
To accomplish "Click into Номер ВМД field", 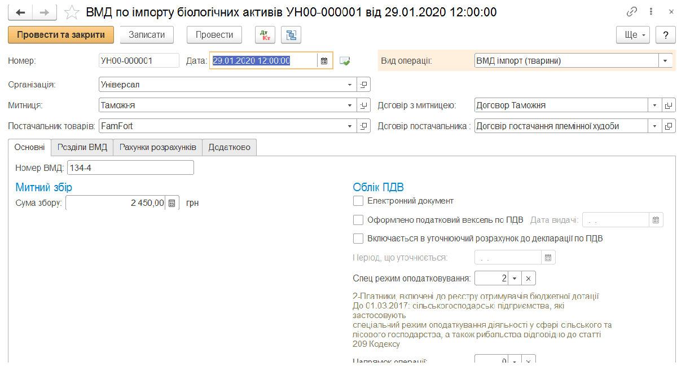I will [x=130, y=168].
